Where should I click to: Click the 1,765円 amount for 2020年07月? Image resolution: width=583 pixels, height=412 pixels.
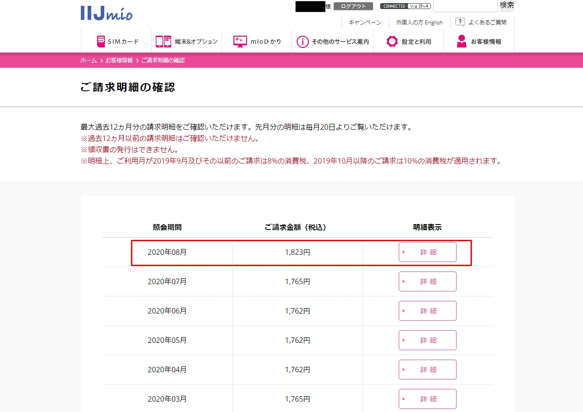(298, 281)
